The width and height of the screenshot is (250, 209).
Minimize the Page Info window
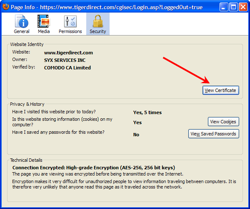pyautogui.click(x=223, y=7)
